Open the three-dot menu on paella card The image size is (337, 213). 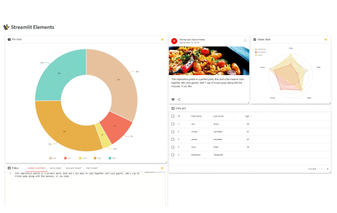[245, 40]
